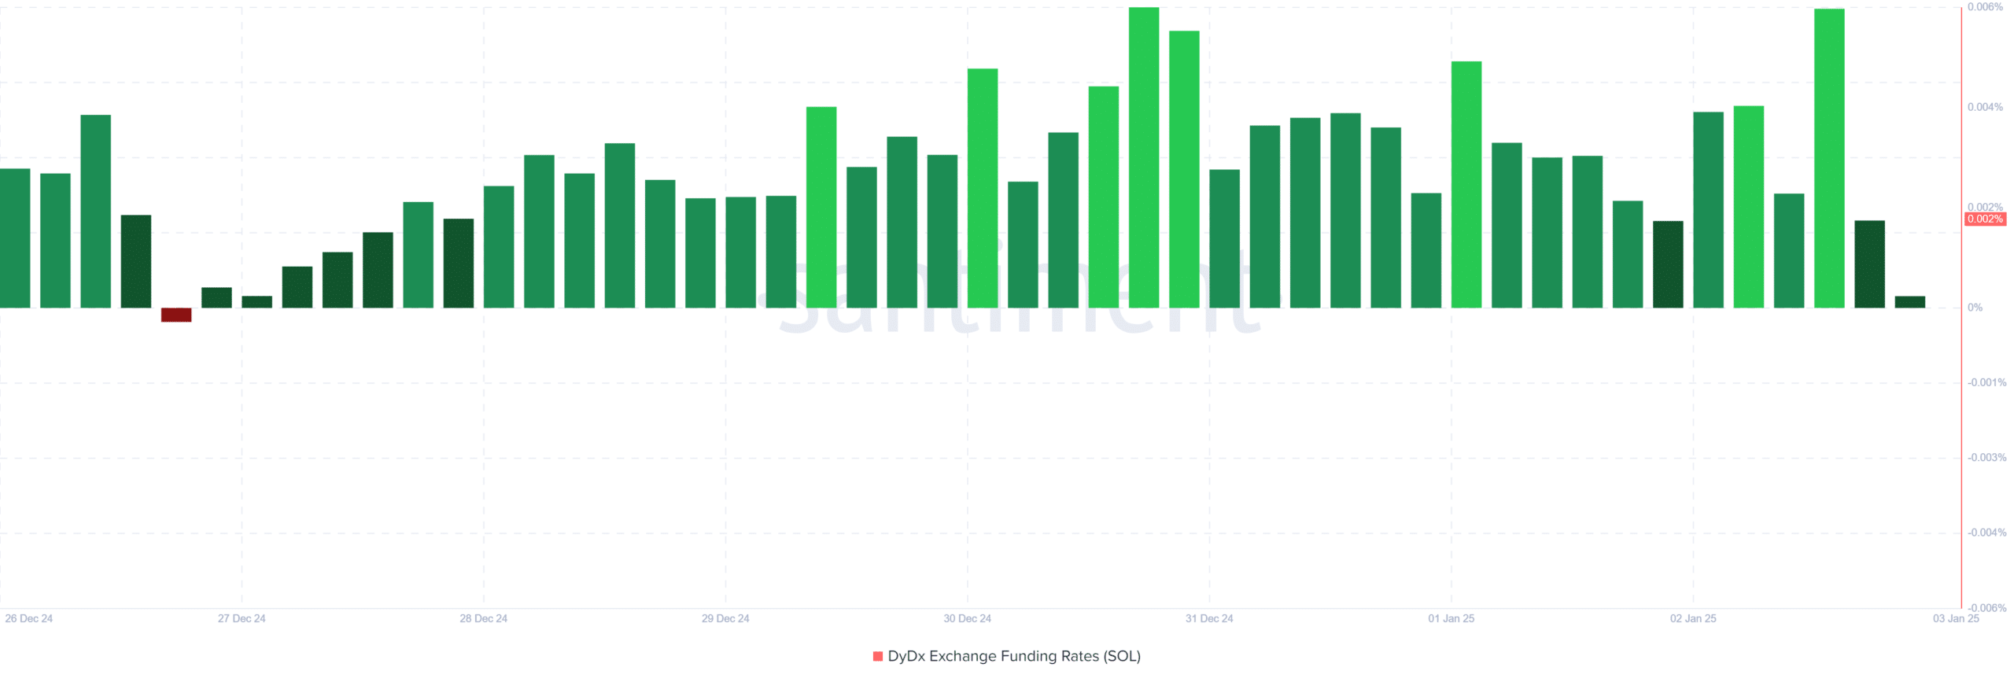Select the 29 Dec 24 date label

(725, 618)
